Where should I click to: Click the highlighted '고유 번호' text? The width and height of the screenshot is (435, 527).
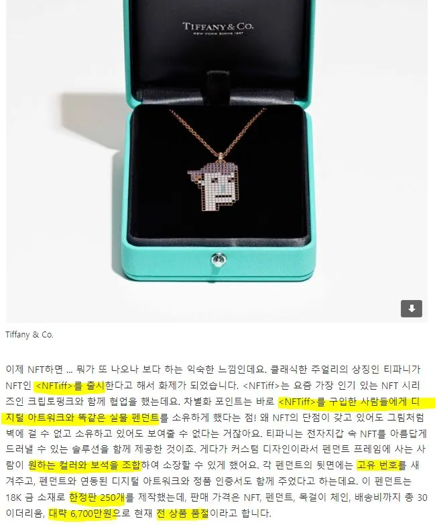[377, 465]
